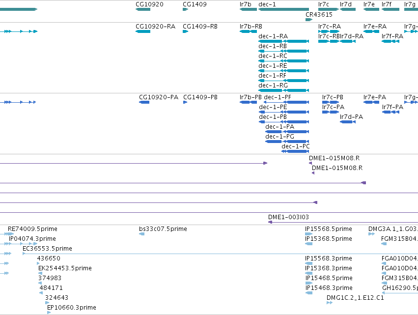Select the bs33c07.5prime EST label
The width and height of the screenshot is (418, 315).
[x=163, y=229]
